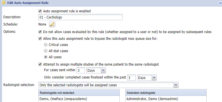Click the lightning bolt dialog icon

point(4,3)
